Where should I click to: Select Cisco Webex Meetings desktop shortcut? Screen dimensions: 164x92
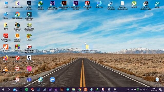(41, 82)
